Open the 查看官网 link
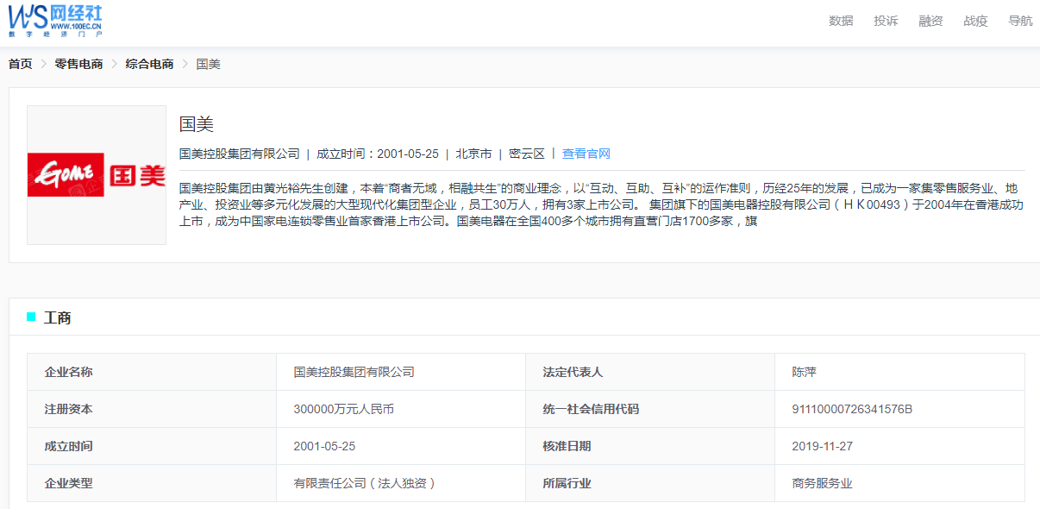Viewport: 1040px width, 509px height. [586, 154]
